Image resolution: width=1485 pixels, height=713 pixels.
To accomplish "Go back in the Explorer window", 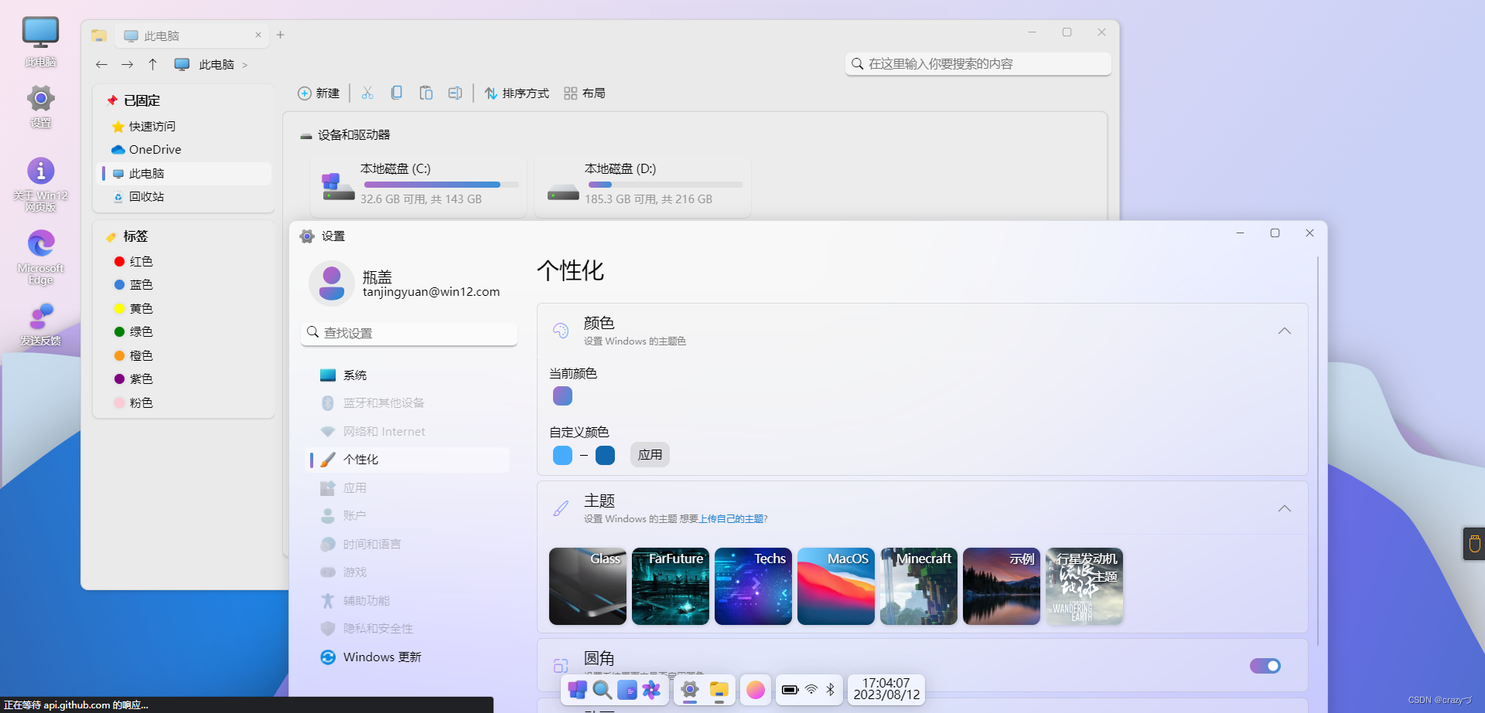I will [101, 64].
